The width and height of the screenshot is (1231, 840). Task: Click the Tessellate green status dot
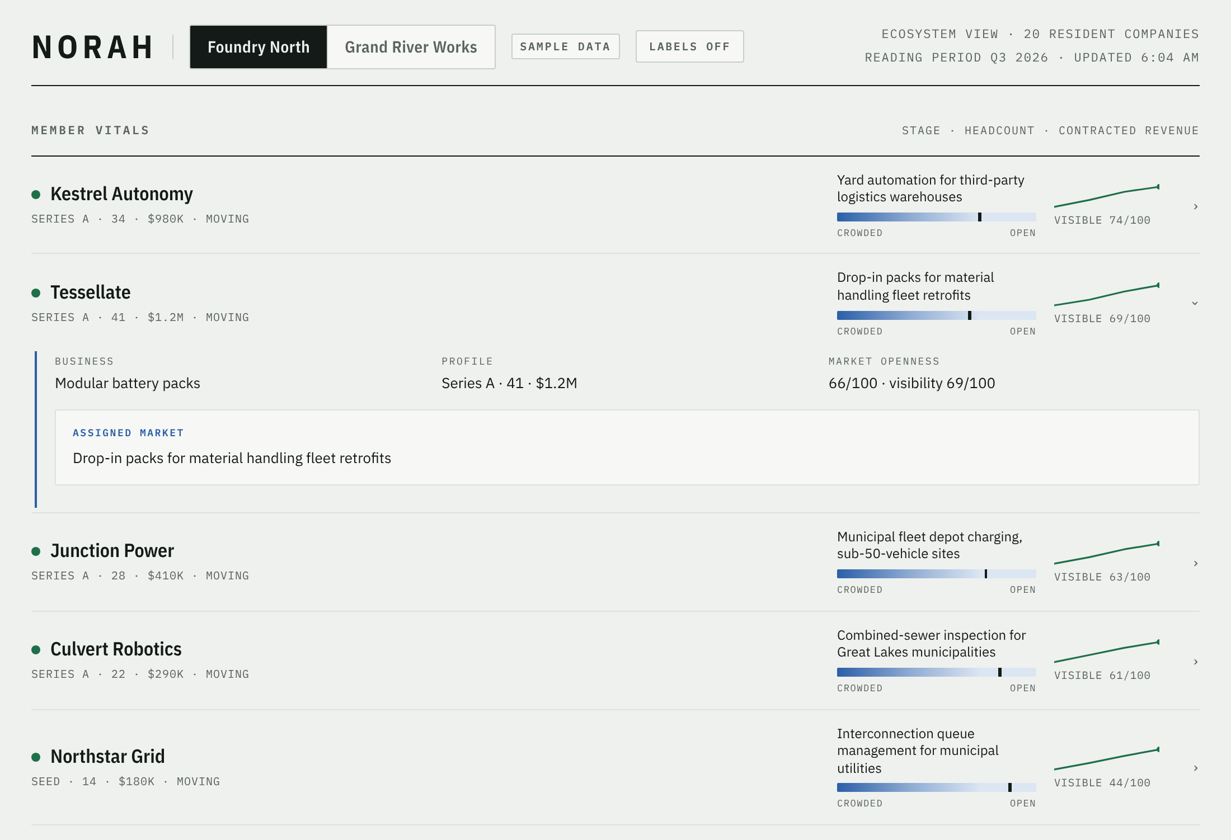pyautogui.click(x=36, y=293)
